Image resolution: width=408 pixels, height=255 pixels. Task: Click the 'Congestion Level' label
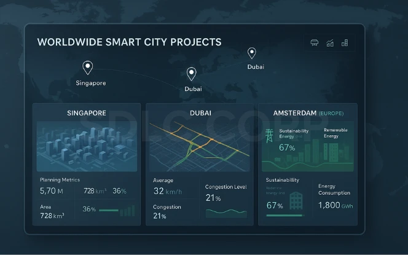(x=226, y=187)
